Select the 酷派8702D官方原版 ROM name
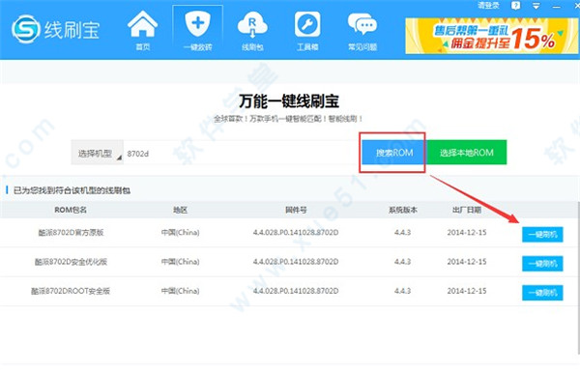580x372 pixels. click(x=71, y=233)
